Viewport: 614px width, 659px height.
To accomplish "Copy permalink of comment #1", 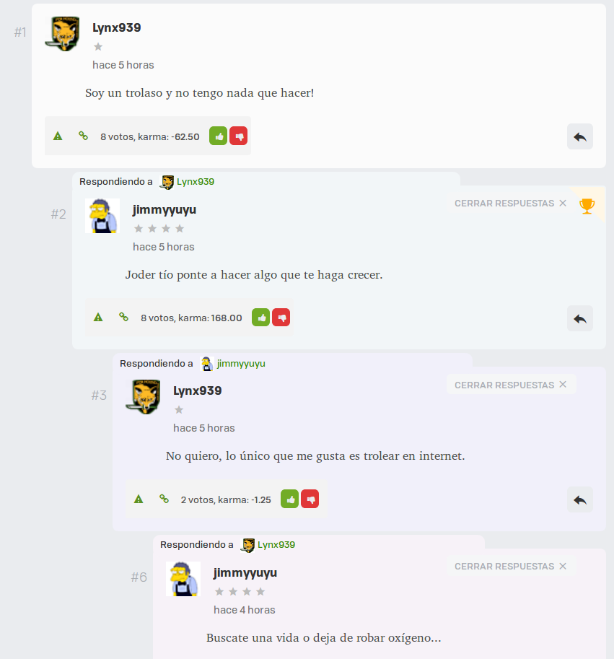I will pos(83,136).
